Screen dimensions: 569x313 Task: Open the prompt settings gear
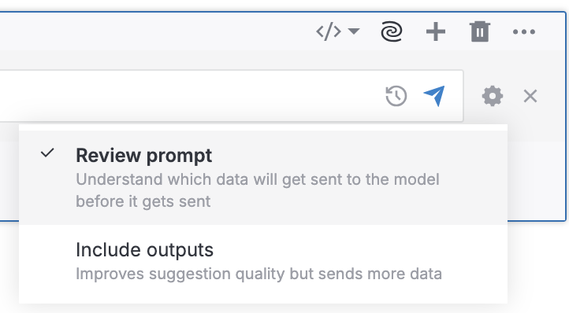(493, 96)
